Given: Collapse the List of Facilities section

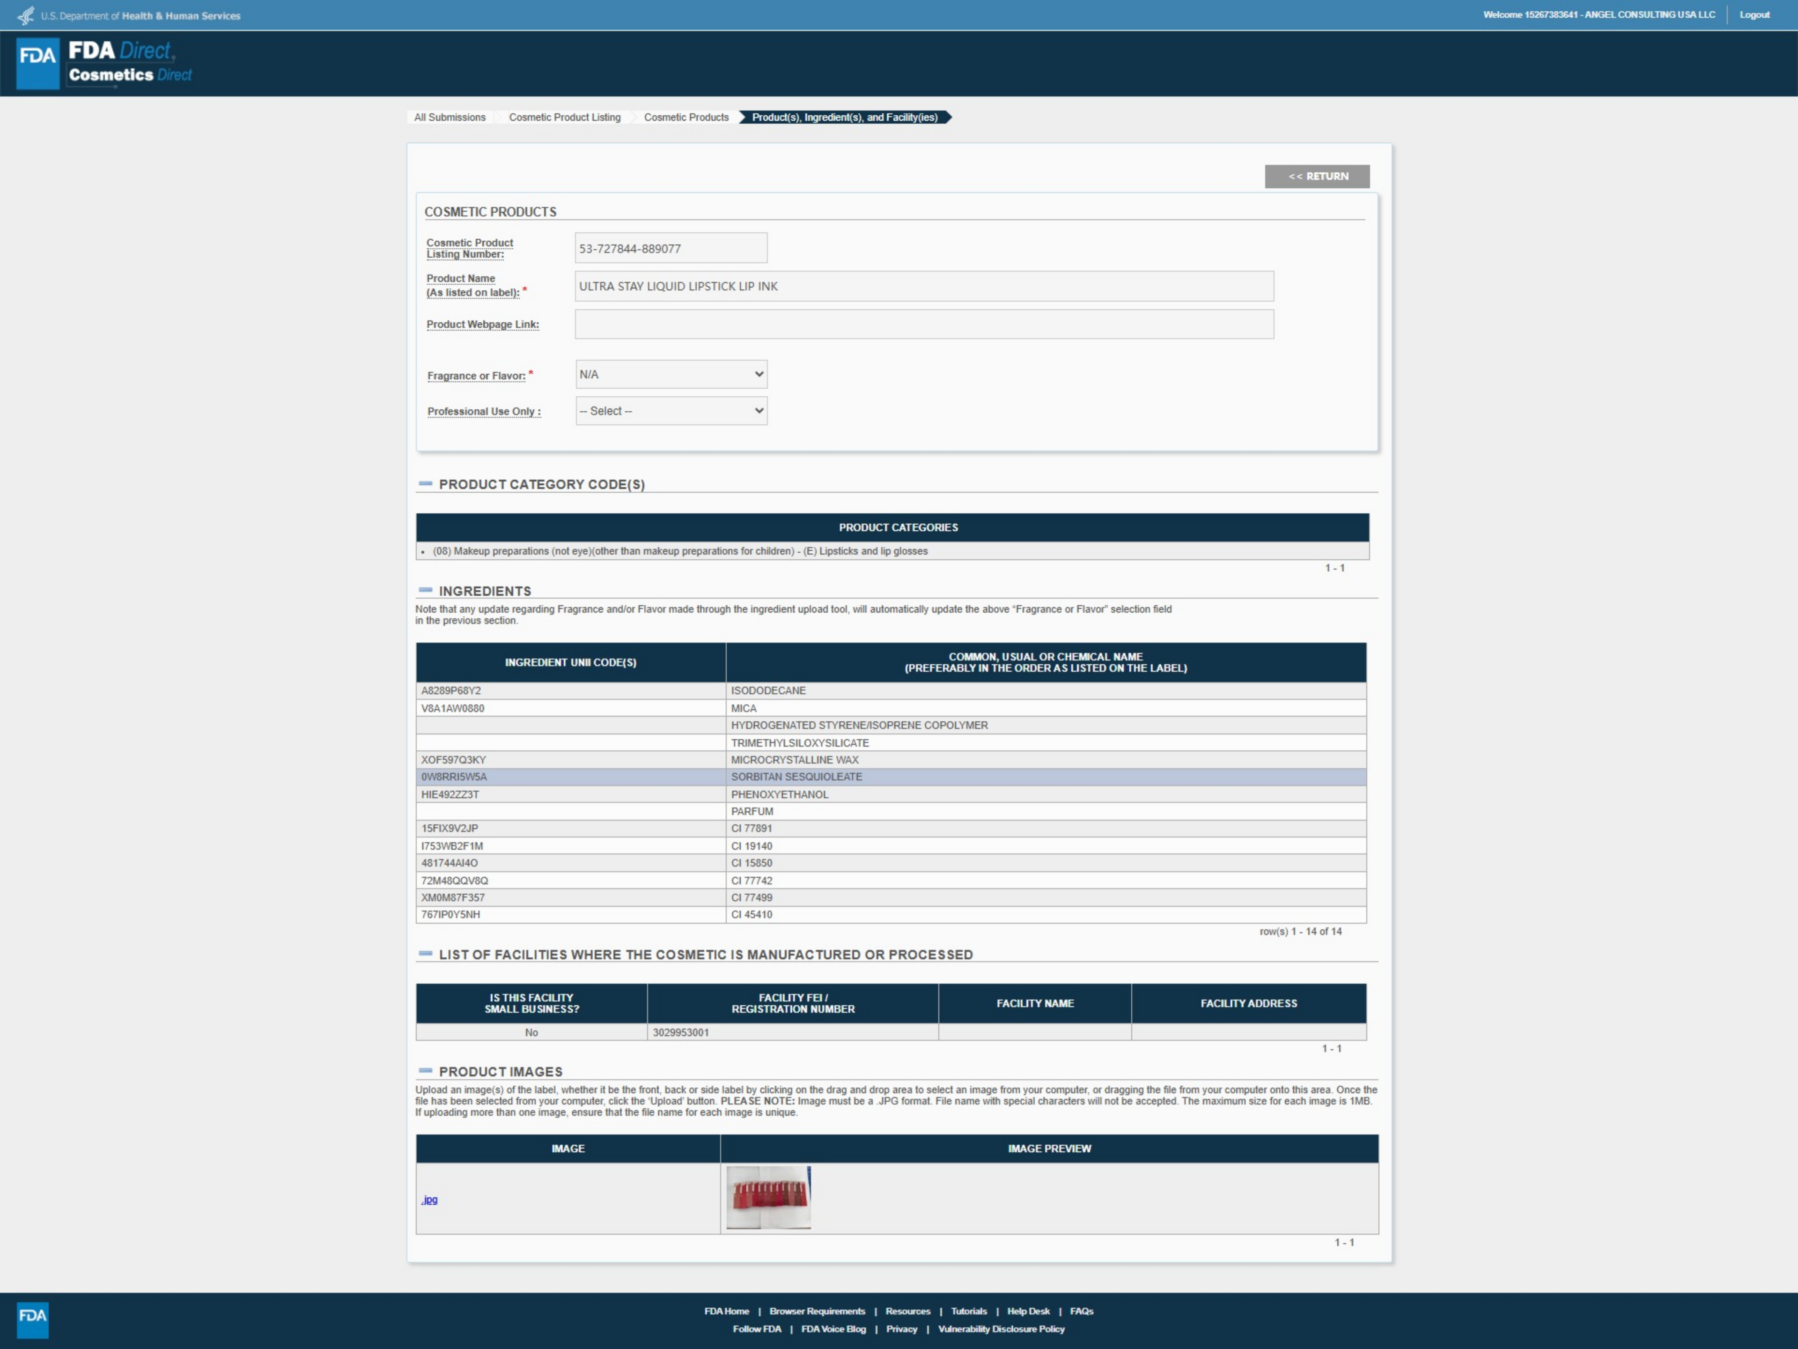Looking at the screenshot, I should click(x=425, y=954).
